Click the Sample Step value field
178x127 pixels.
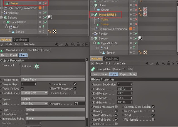tap(28, 84)
